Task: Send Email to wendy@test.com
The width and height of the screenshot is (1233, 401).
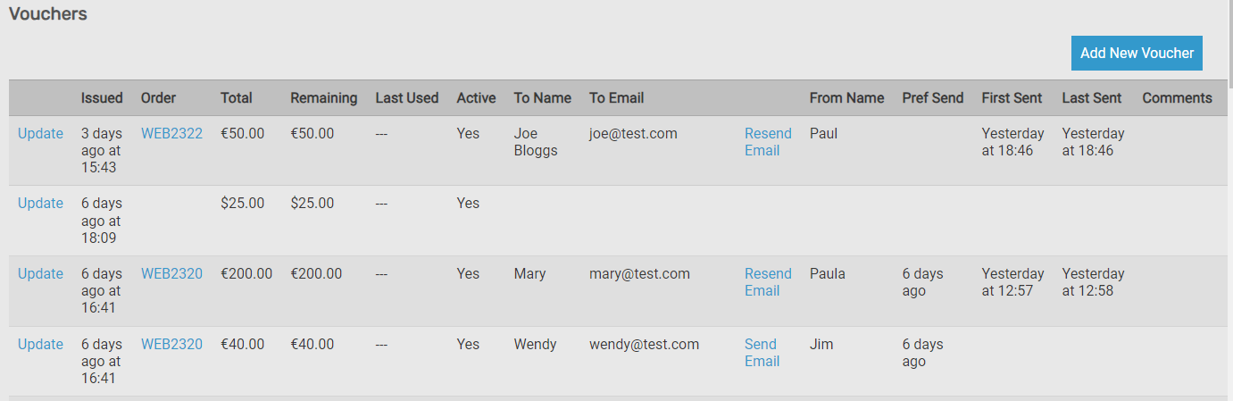Action: [762, 353]
